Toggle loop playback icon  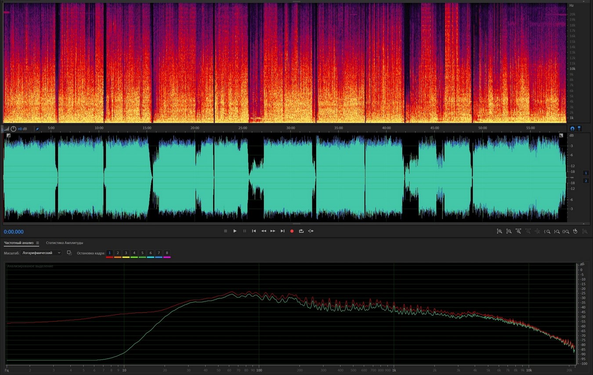coord(301,231)
